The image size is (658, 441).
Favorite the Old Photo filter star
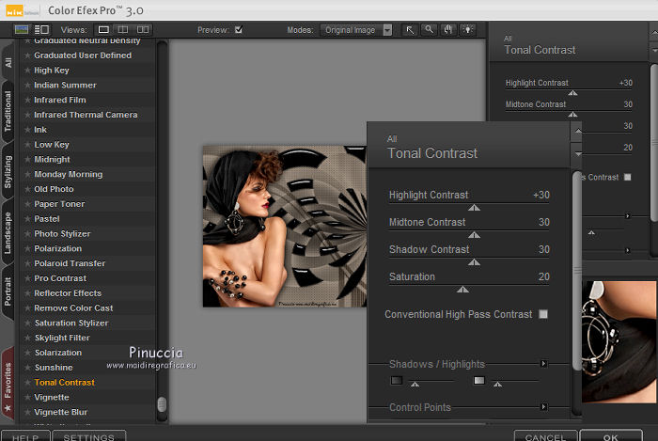pyautogui.click(x=27, y=189)
